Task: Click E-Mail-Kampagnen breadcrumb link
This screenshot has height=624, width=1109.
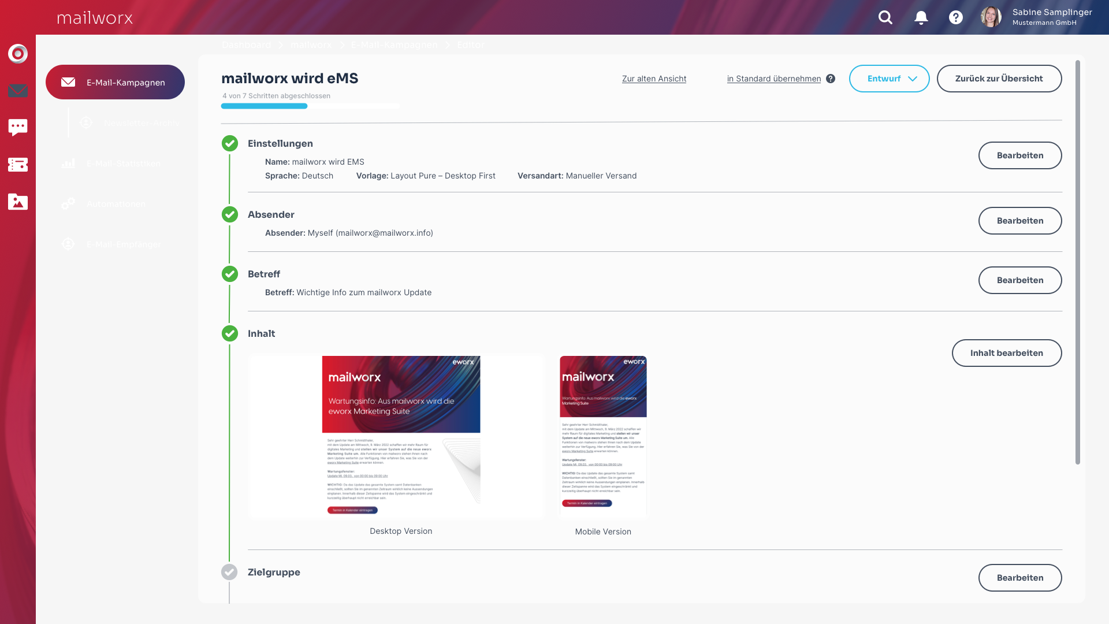Action: click(394, 45)
